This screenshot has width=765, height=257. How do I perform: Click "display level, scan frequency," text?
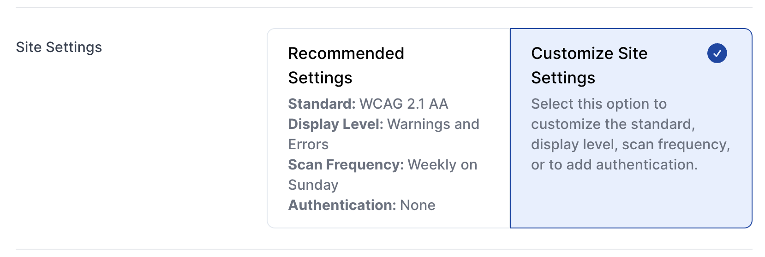click(630, 144)
